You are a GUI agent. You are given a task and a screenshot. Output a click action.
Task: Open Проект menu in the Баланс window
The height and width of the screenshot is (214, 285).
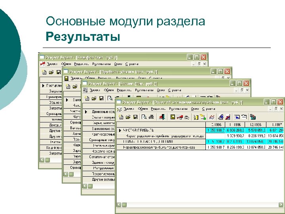pyautogui.click(x=95, y=90)
